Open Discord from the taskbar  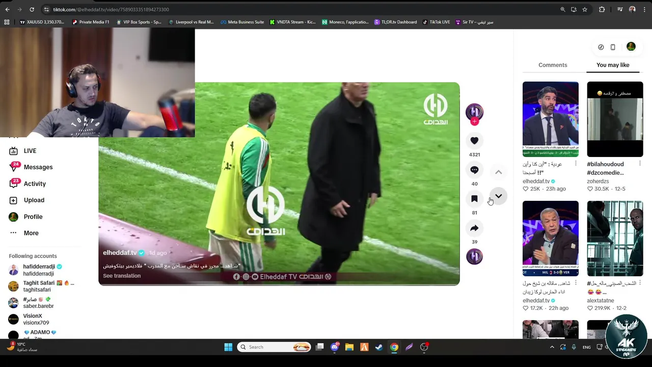(x=335, y=347)
